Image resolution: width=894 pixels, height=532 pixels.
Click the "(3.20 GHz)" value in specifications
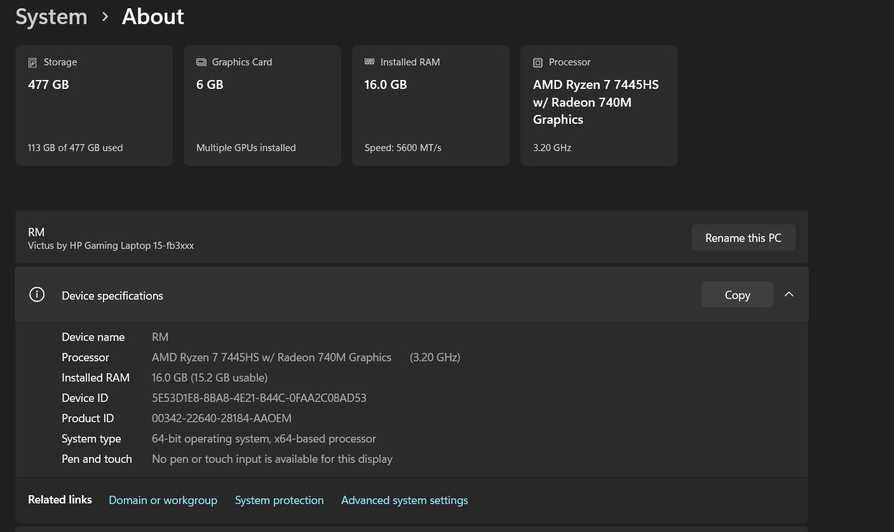coord(435,357)
